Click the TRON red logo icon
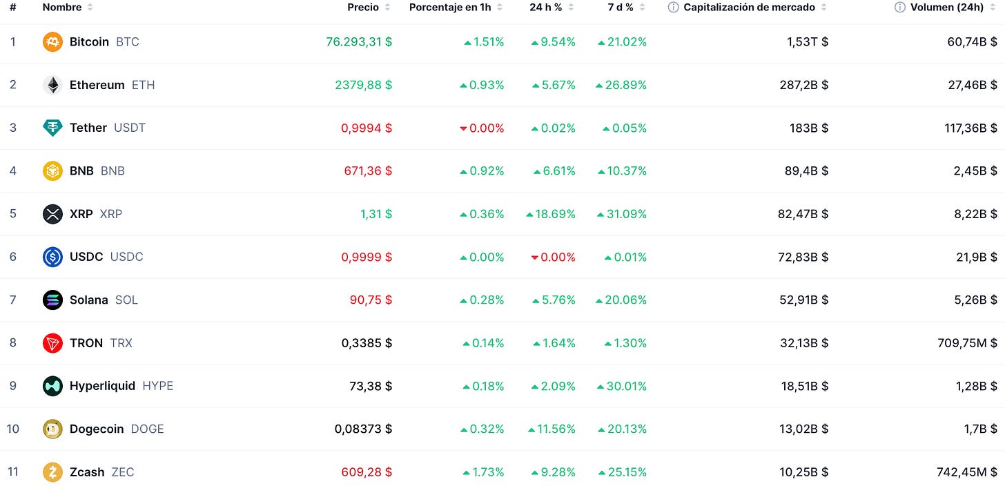Image resolution: width=1005 pixels, height=486 pixels. pyautogui.click(x=52, y=343)
